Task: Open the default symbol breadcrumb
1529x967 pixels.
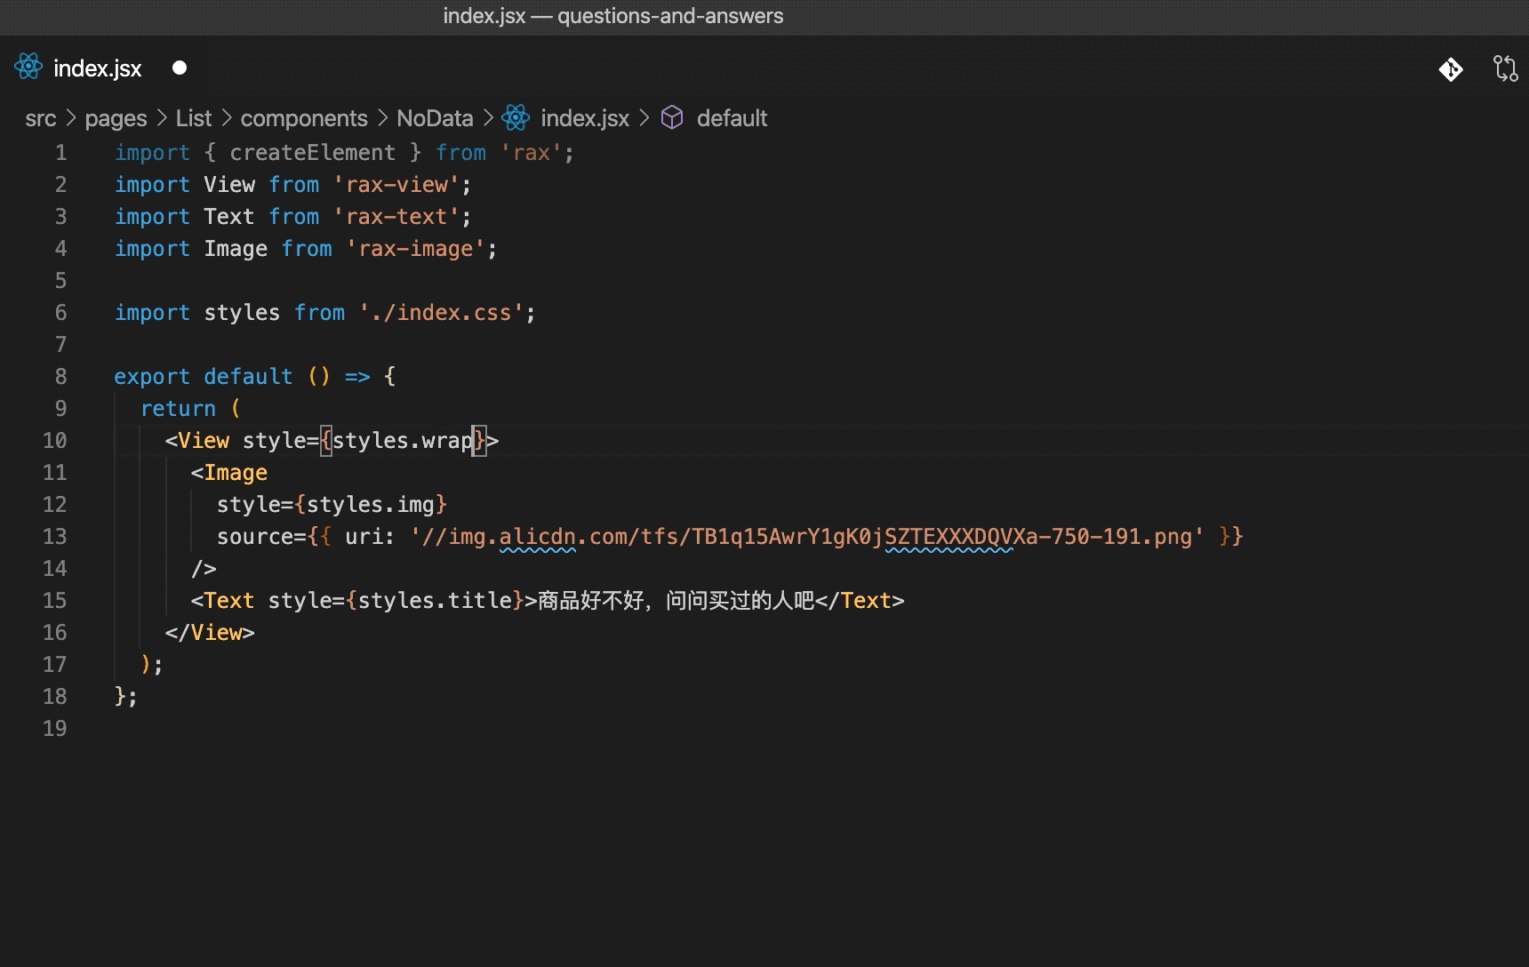Action: pyautogui.click(x=732, y=118)
